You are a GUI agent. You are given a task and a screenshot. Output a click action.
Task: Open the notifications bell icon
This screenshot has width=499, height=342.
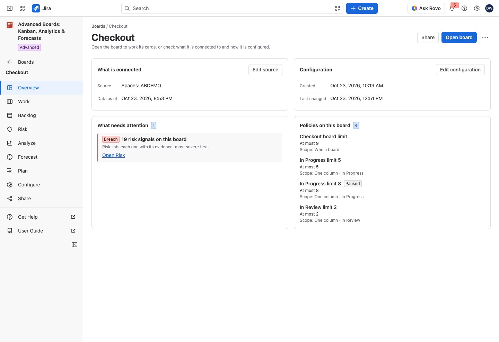[x=452, y=8]
